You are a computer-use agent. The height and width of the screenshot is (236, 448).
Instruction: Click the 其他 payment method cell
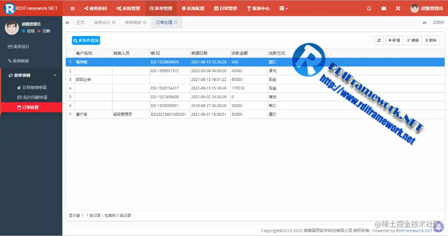point(272,97)
